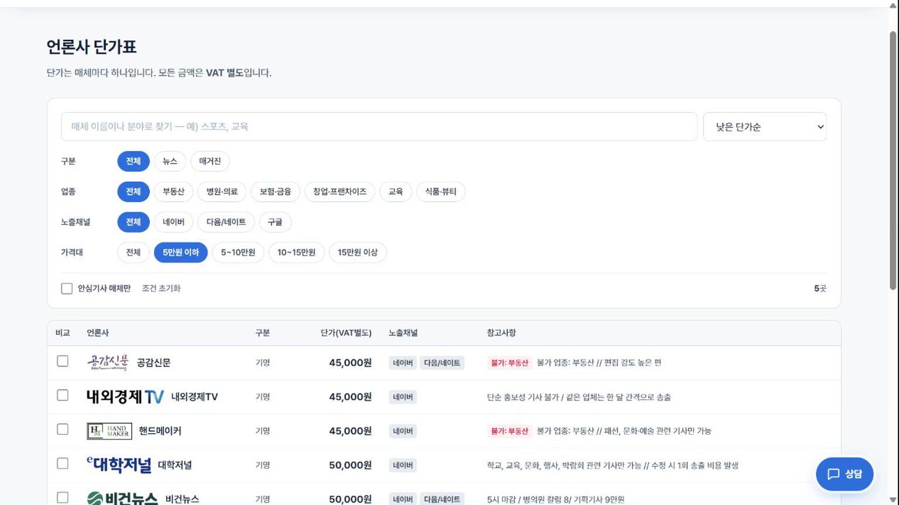899x505 pixels.
Task: Focus the media name search field
Action: [379, 127]
